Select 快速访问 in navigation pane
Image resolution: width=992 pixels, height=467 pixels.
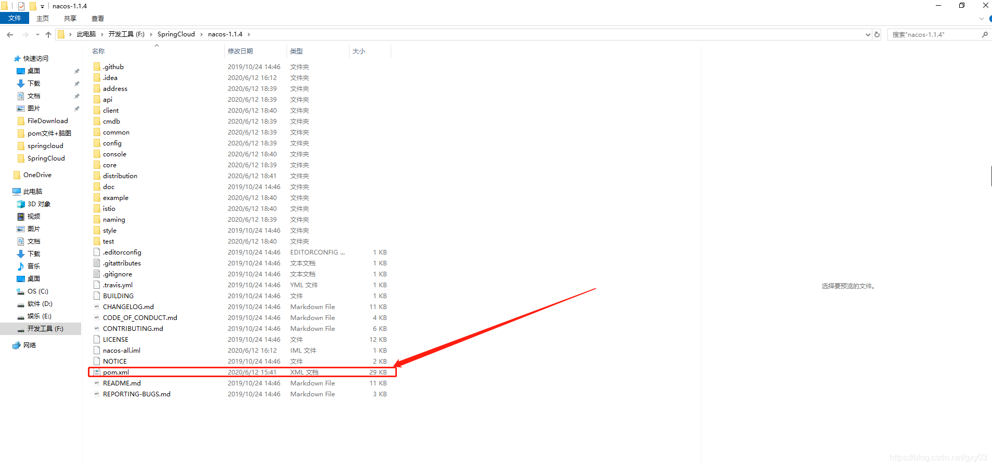[35, 59]
